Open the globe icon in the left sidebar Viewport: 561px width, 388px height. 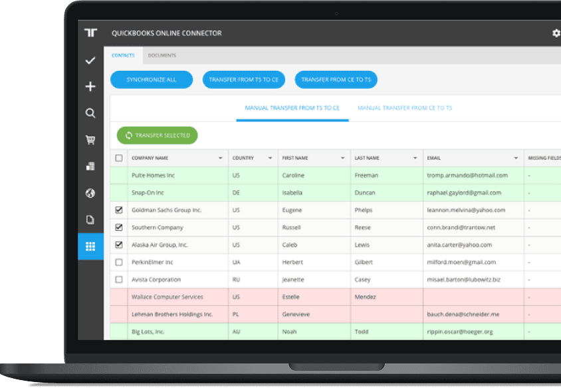pos(90,192)
